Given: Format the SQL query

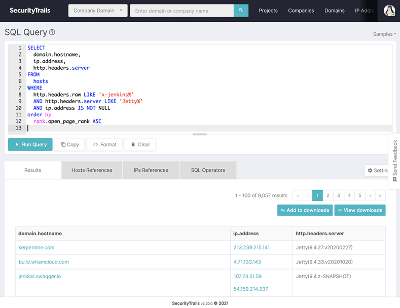Looking at the screenshot, I should 104,144.
